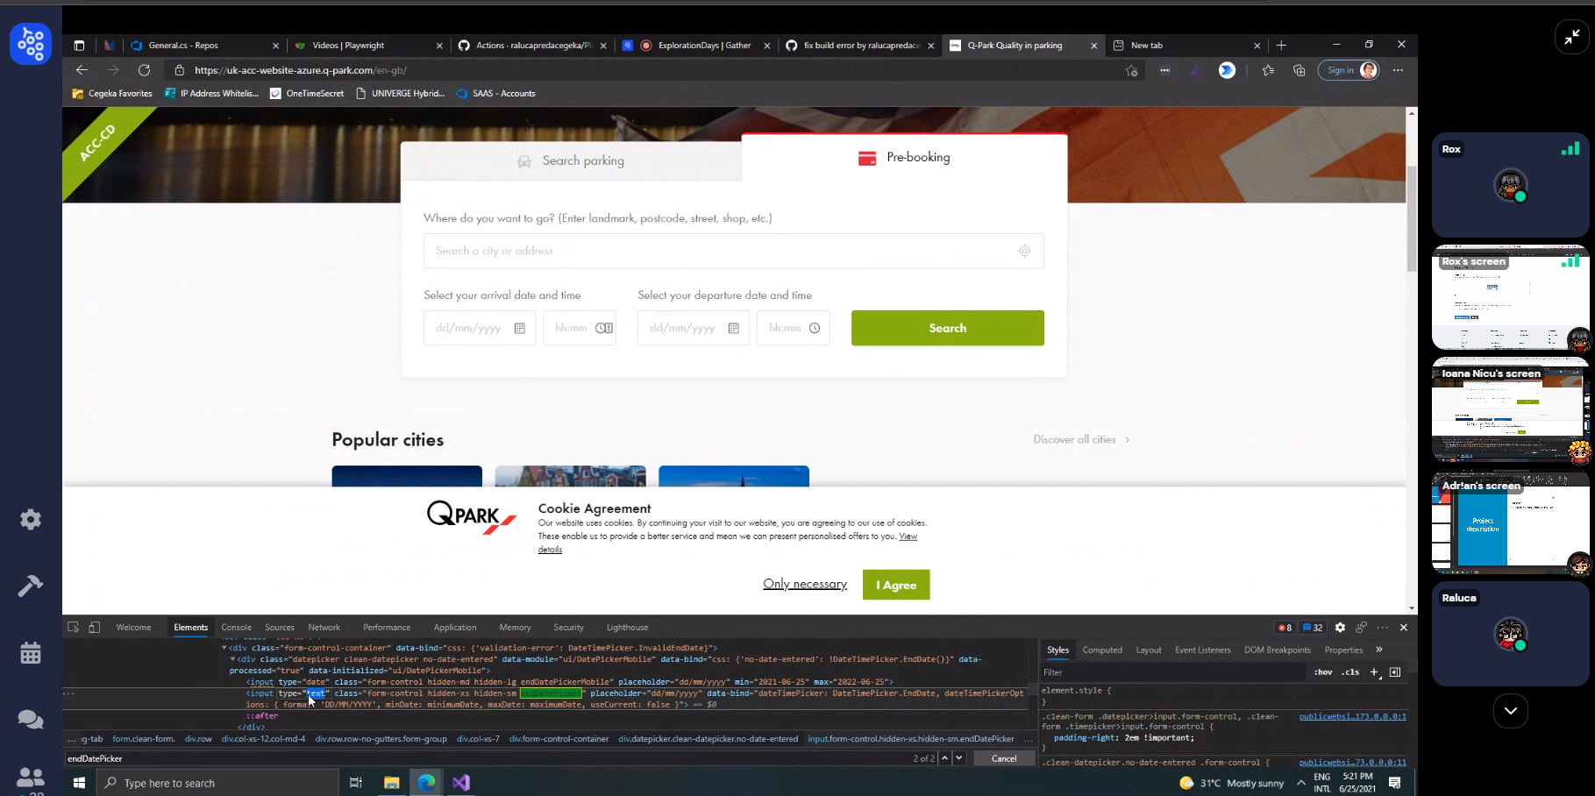Click clock icon in departure time field
Screen dimensions: 1595x796
click(x=815, y=328)
